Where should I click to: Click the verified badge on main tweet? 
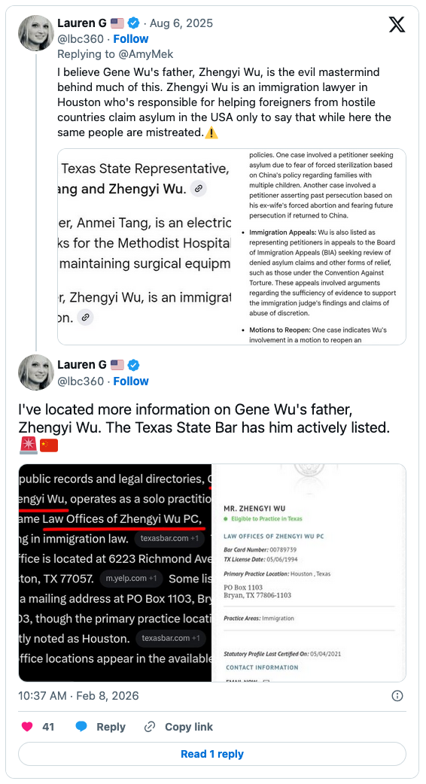133,364
